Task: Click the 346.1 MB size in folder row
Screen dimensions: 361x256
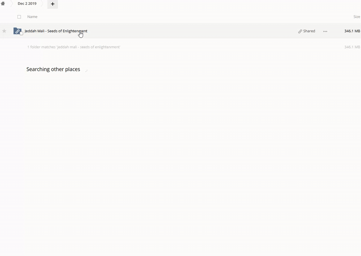Action: 352,31
